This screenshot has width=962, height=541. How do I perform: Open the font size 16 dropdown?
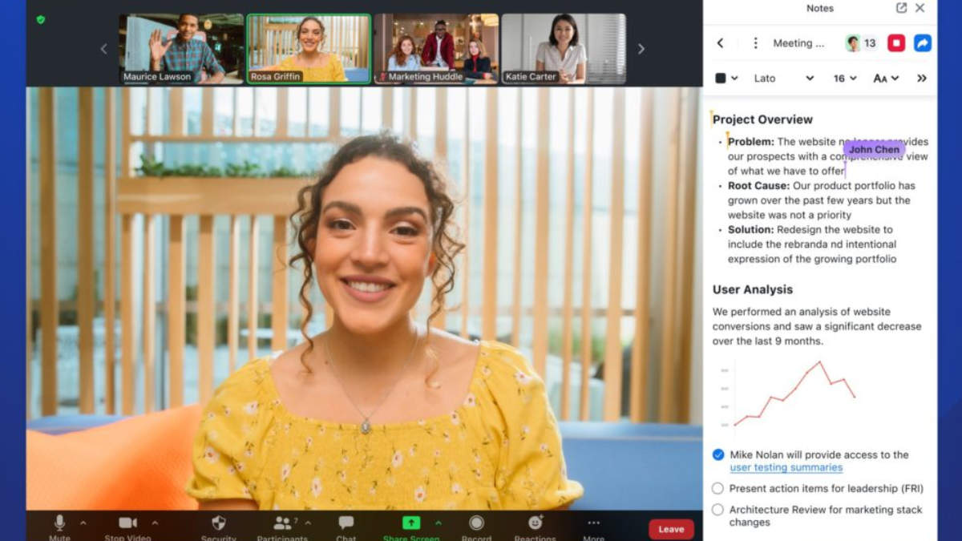click(x=844, y=79)
